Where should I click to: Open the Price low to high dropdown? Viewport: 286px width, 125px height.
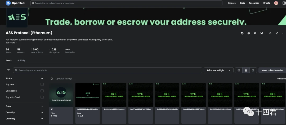point(218,70)
